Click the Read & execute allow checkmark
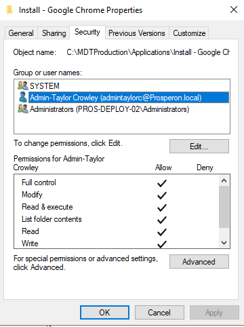 (162, 208)
